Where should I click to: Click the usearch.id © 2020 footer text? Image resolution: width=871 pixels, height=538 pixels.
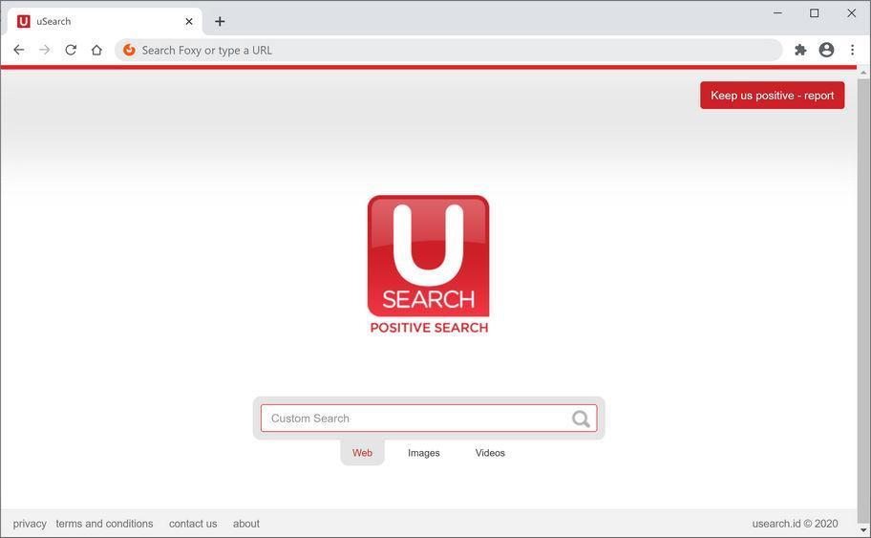point(795,524)
